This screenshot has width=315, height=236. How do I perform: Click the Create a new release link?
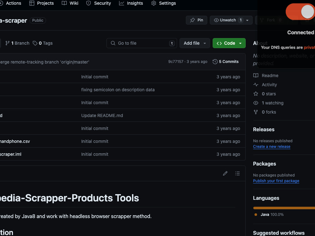[x=272, y=146]
